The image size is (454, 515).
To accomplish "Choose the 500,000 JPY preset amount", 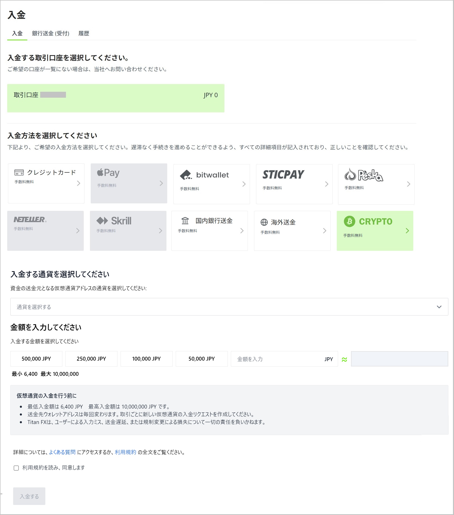I will 36,359.
